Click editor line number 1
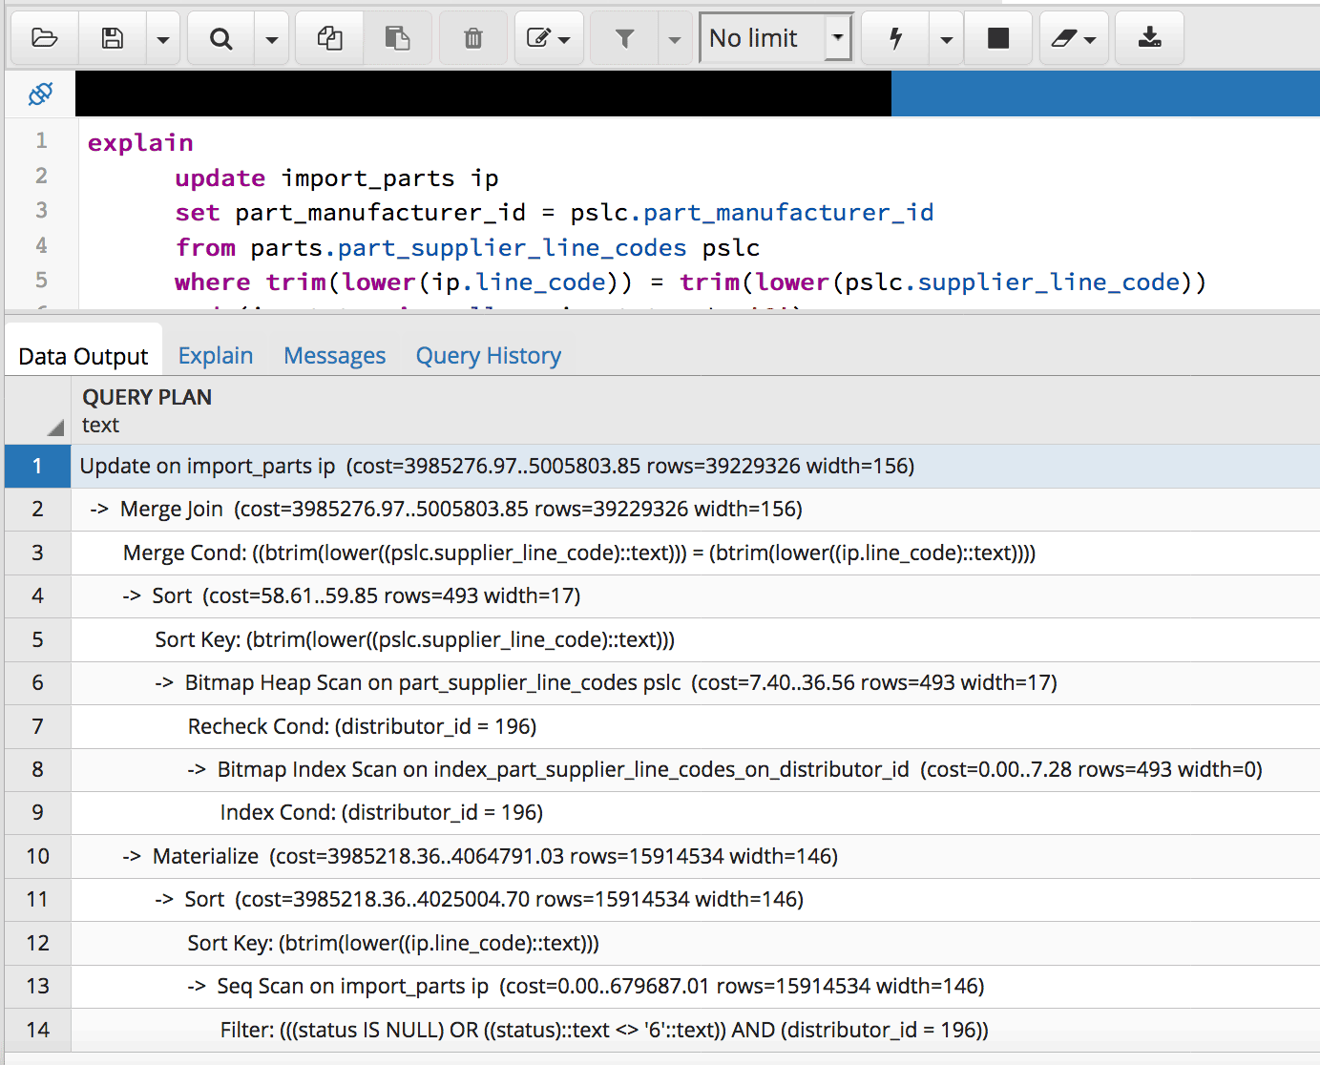 click(41, 141)
